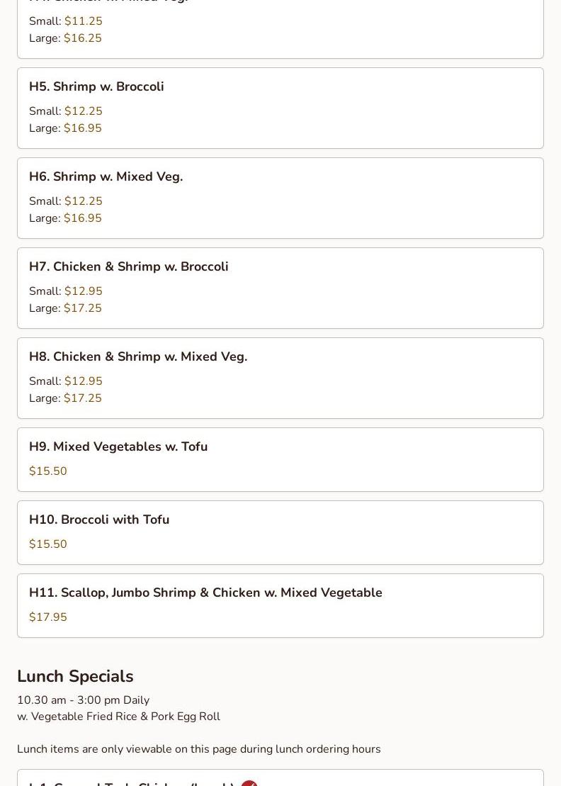Click H8 large price $17.25
The image size is (561, 786).
click(82, 398)
